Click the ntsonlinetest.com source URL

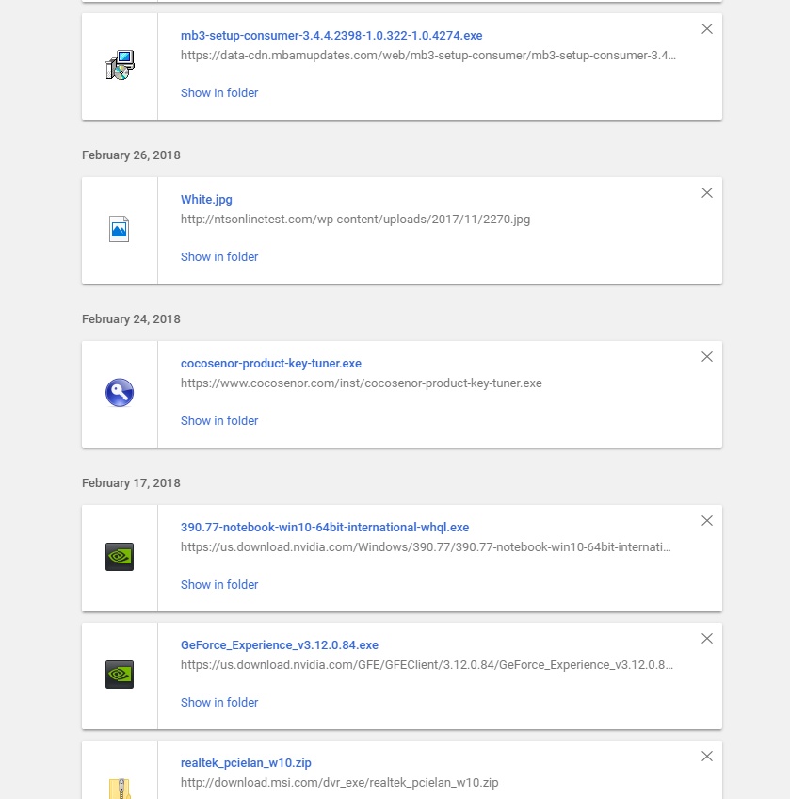click(x=355, y=220)
